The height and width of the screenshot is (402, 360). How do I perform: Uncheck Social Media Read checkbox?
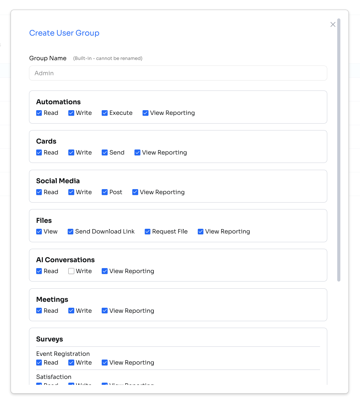click(x=39, y=192)
